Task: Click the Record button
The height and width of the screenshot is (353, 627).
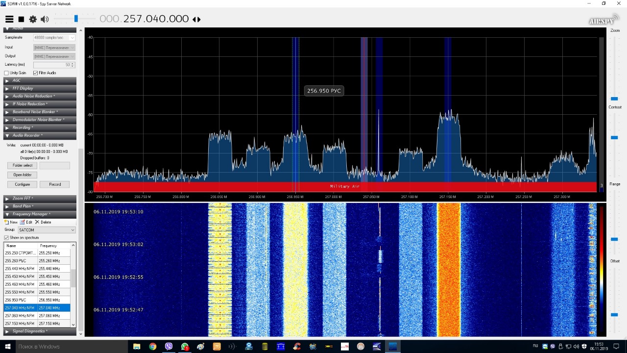Action: (55, 184)
